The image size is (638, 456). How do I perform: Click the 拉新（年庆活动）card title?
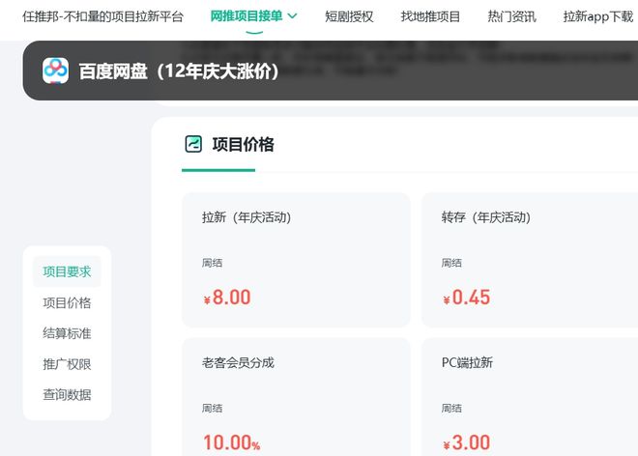click(x=246, y=217)
